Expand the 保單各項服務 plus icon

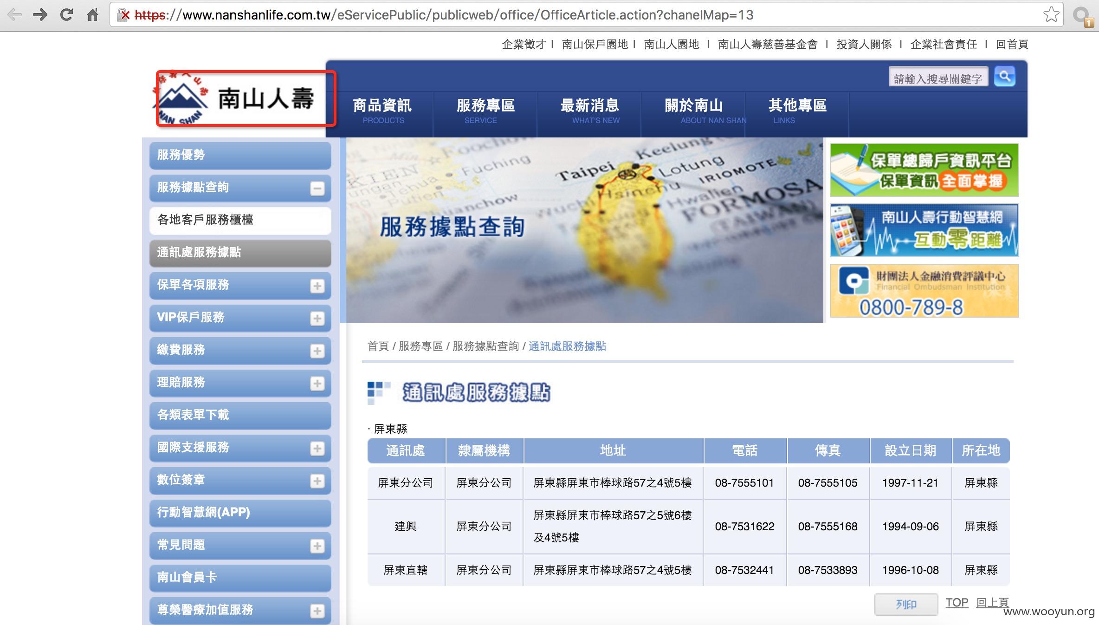[x=317, y=286]
